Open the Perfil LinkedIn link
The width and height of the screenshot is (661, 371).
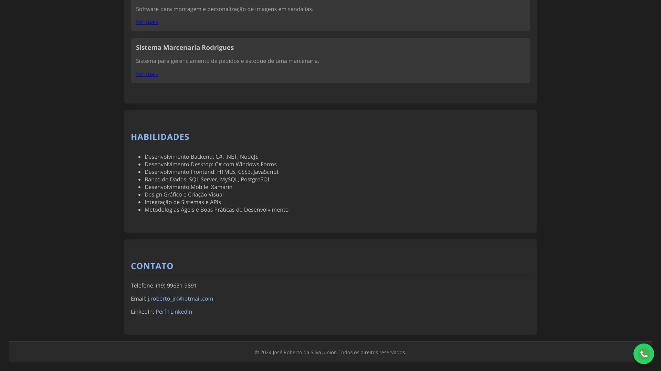pos(174,312)
